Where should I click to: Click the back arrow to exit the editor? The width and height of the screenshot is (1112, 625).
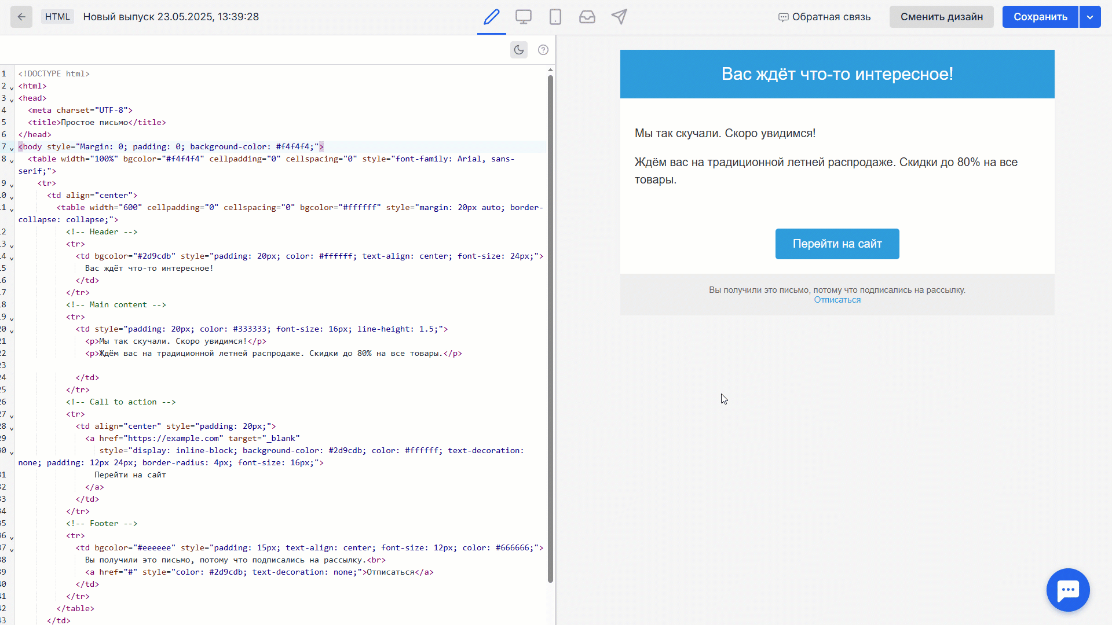click(x=21, y=17)
